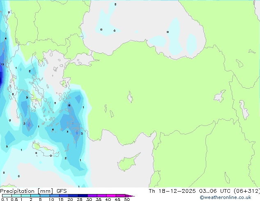This screenshot has height=201, width=260.
Task: Click the "35" legend label
Action: pyautogui.click(x=98, y=199)
